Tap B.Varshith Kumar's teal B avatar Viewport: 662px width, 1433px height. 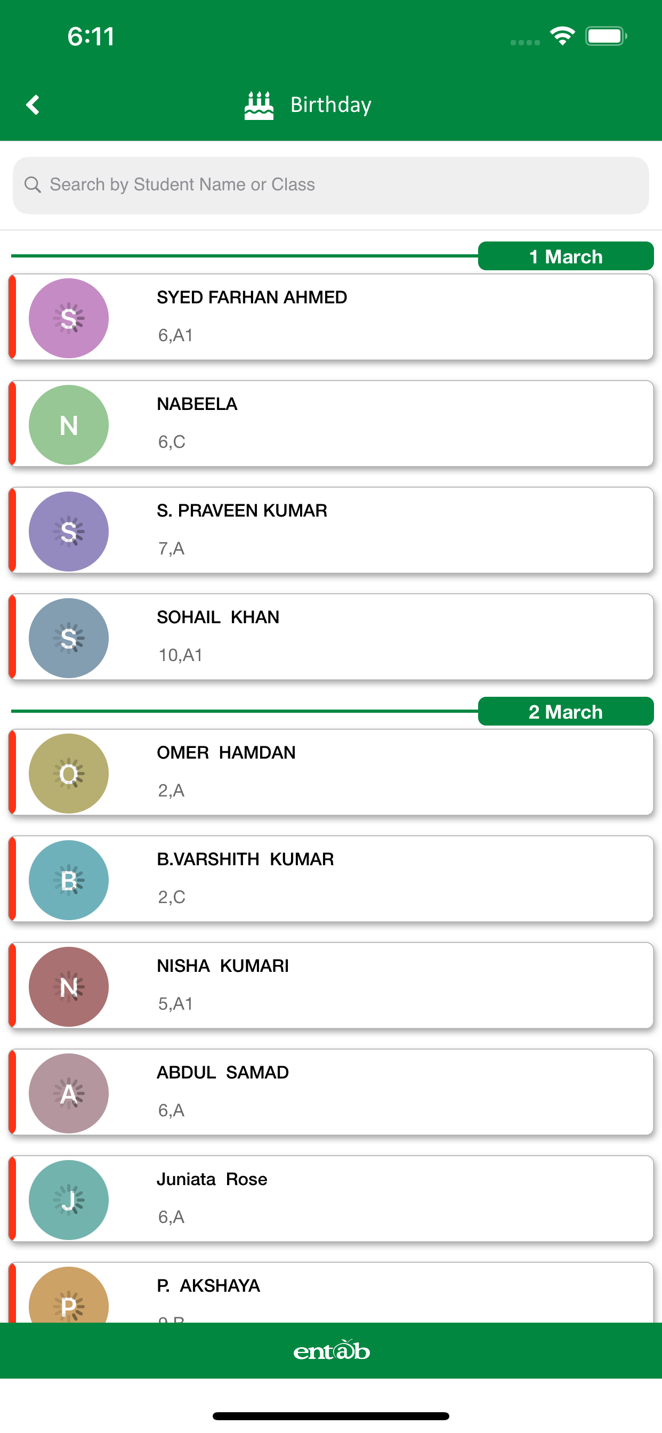pyautogui.click(x=68, y=880)
